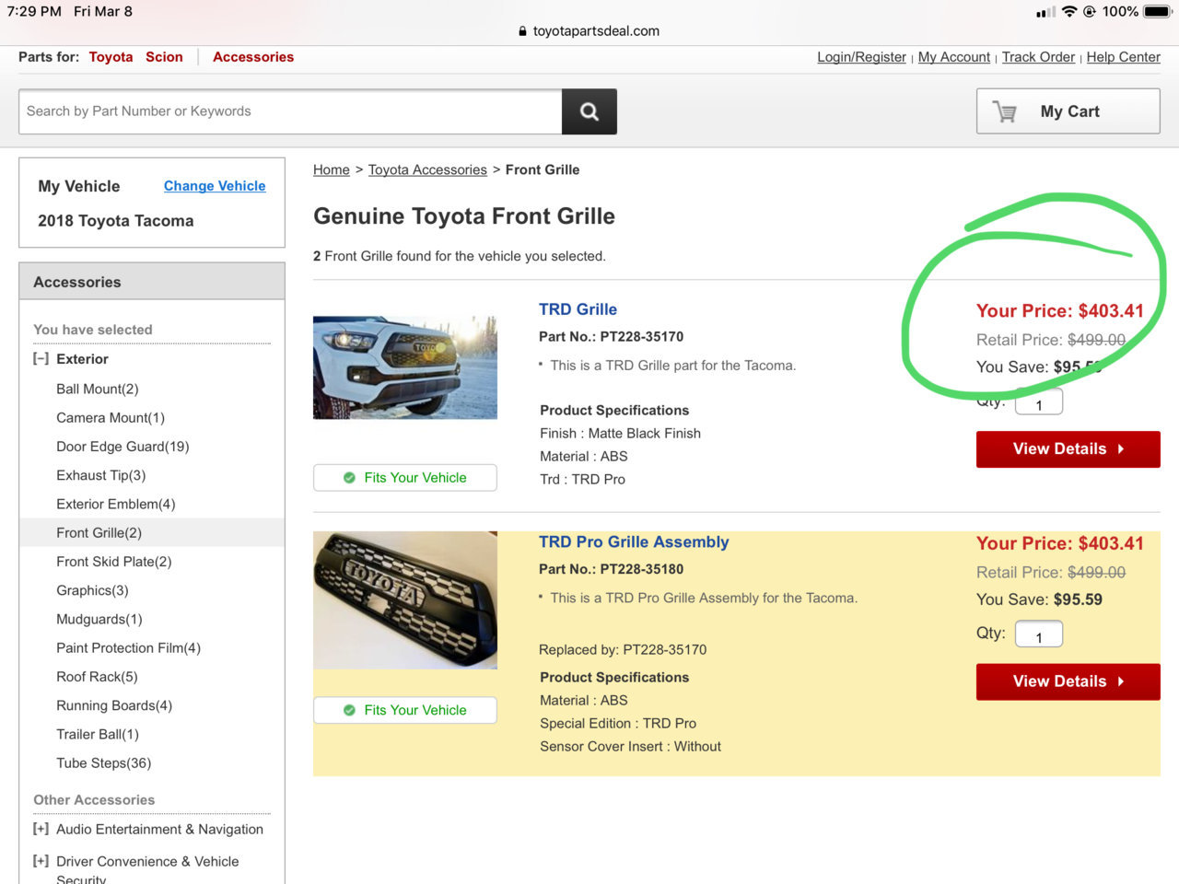Click 'Replaced by: PT228-35170' text
The width and height of the screenshot is (1179, 884).
pyautogui.click(x=623, y=650)
